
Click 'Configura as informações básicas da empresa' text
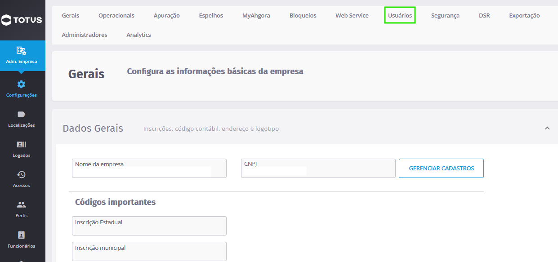(x=215, y=71)
